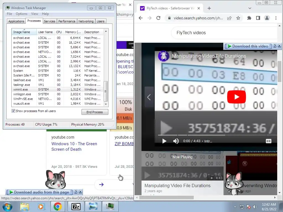Go back using Chrome's back arrow
283x212 pixels.
(x=141, y=18)
